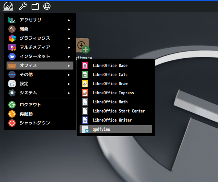Open the マルチメディア category
The image size is (218, 182).
[x=35, y=47]
